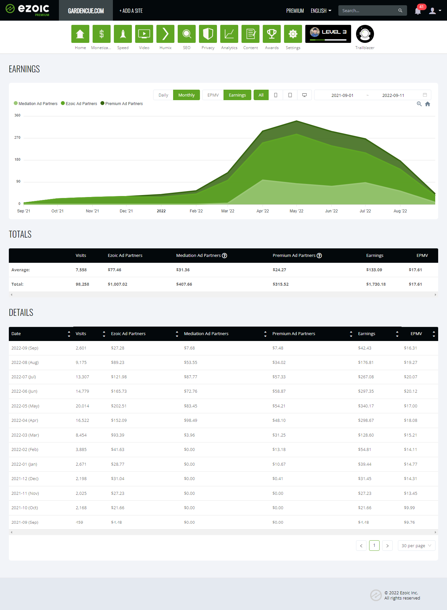Open the English language dropdown

point(321,11)
